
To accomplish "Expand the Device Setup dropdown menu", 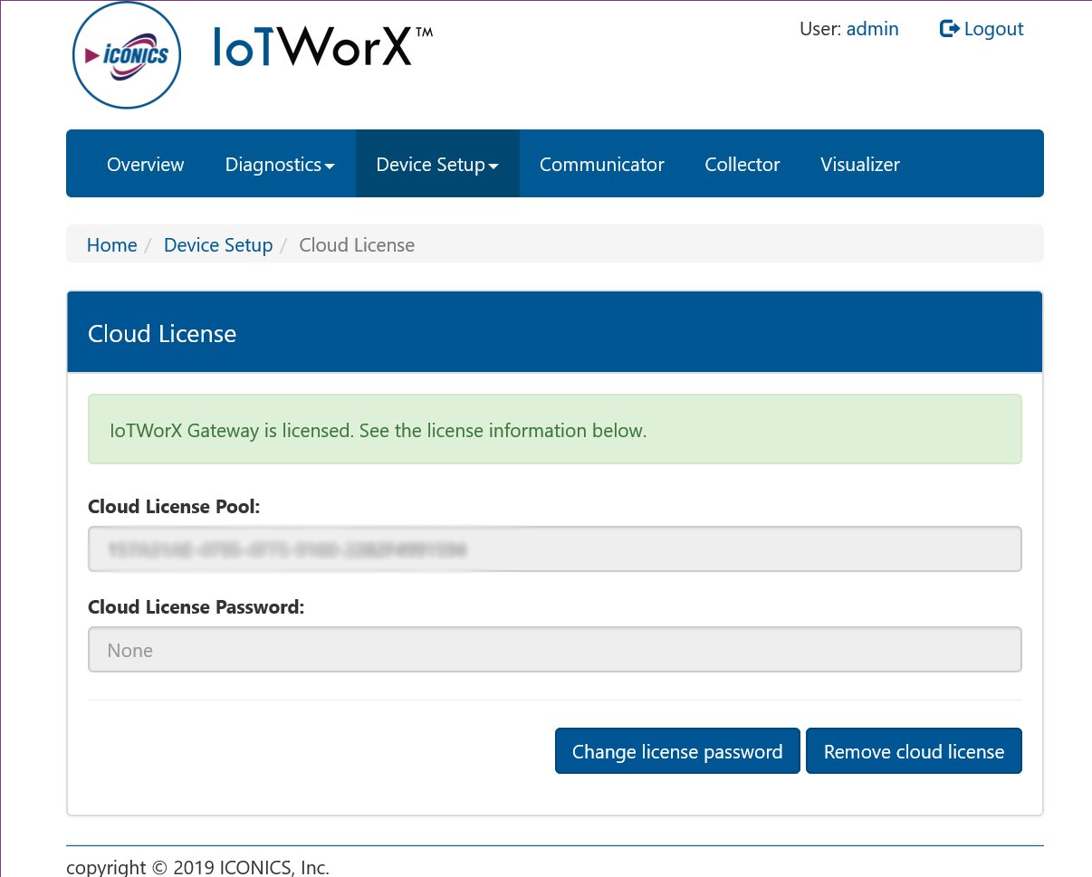I will [437, 164].
